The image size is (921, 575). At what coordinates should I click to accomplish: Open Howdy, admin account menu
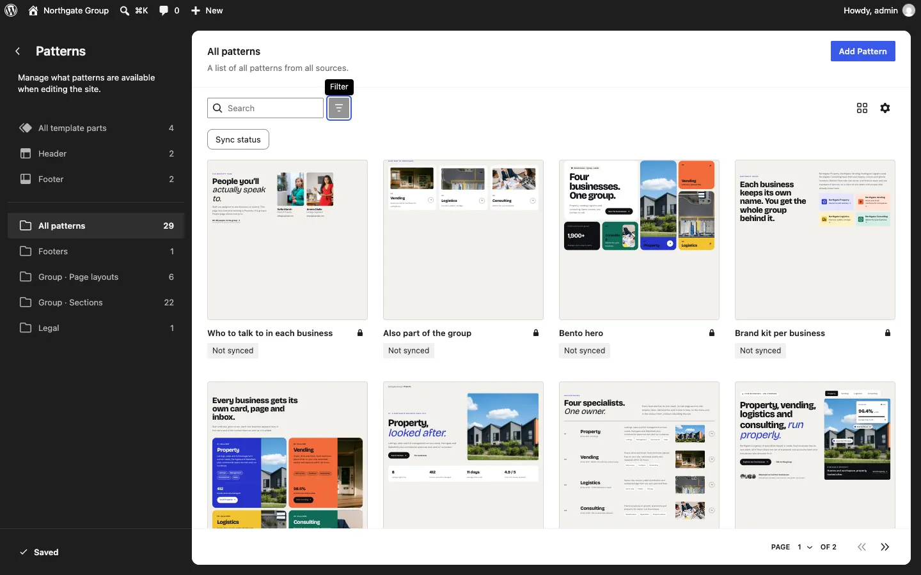[879, 10]
